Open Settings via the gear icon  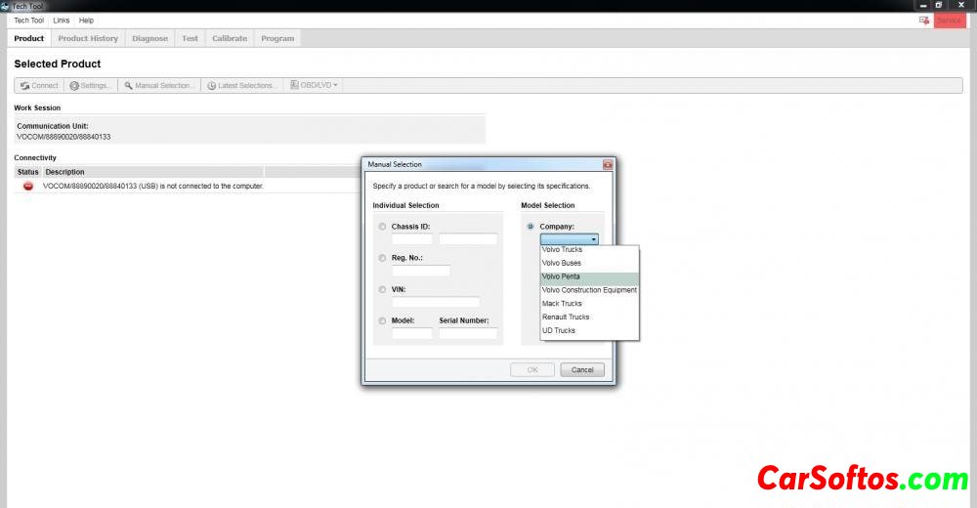[74, 86]
